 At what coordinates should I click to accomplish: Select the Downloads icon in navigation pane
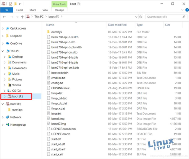(x=9, y=68)
